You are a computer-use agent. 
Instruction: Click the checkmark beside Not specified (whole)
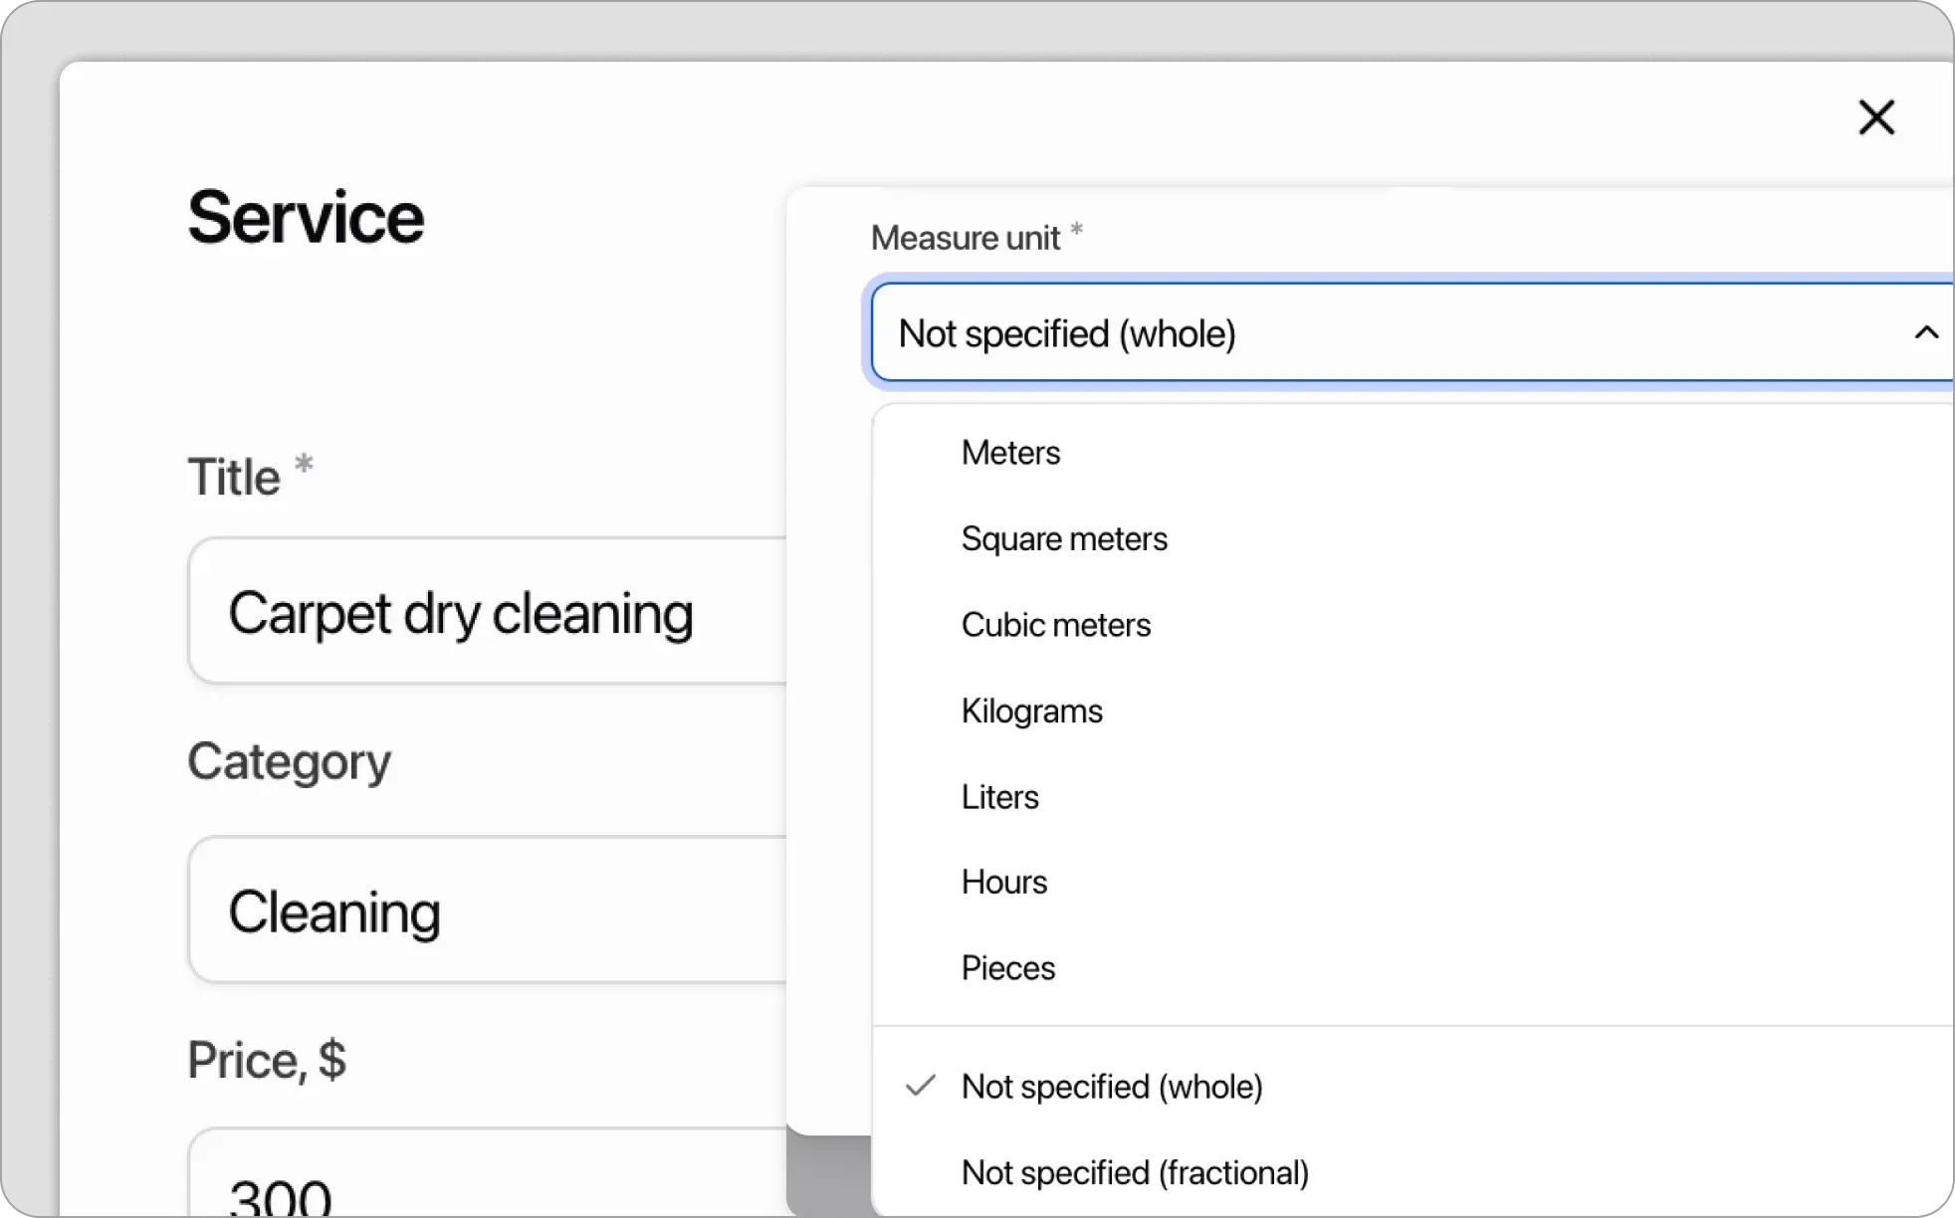(921, 1086)
